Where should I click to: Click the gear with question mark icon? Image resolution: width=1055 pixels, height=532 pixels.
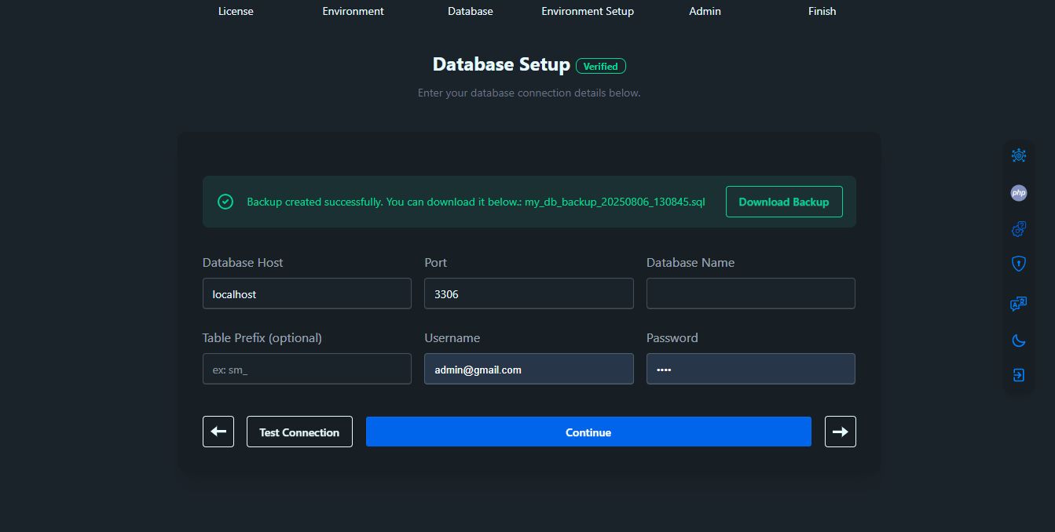click(x=1018, y=229)
